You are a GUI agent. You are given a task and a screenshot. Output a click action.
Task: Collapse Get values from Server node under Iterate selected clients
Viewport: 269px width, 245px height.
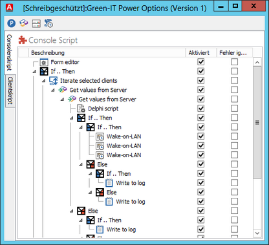coord(53,91)
